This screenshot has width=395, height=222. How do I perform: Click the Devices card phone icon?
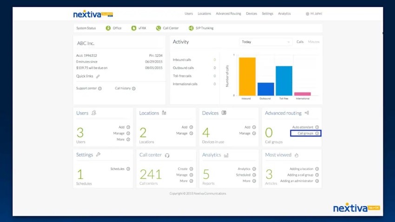click(x=224, y=113)
